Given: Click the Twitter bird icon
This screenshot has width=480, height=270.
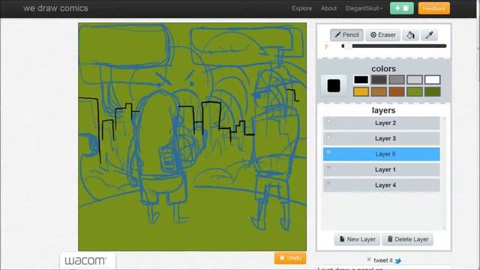Looking at the screenshot, I should tap(398, 260).
